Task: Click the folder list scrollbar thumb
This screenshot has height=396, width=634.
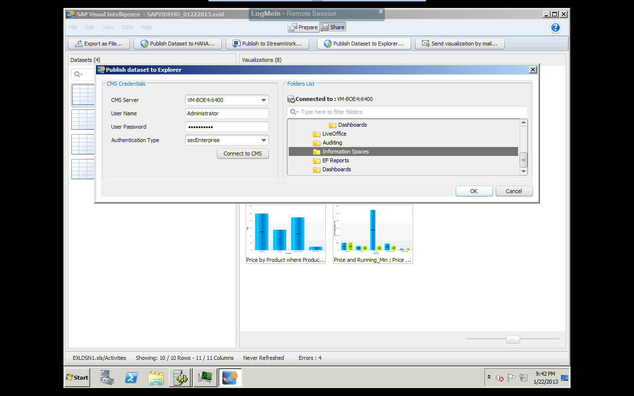Action: pyautogui.click(x=524, y=159)
